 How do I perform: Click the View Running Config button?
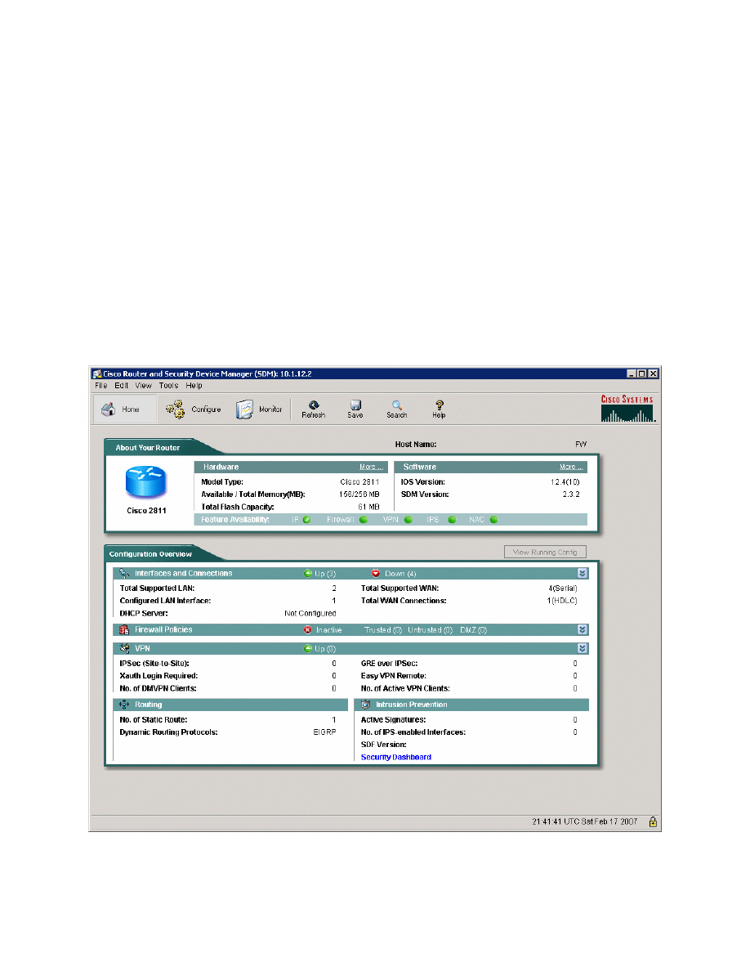click(545, 552)
